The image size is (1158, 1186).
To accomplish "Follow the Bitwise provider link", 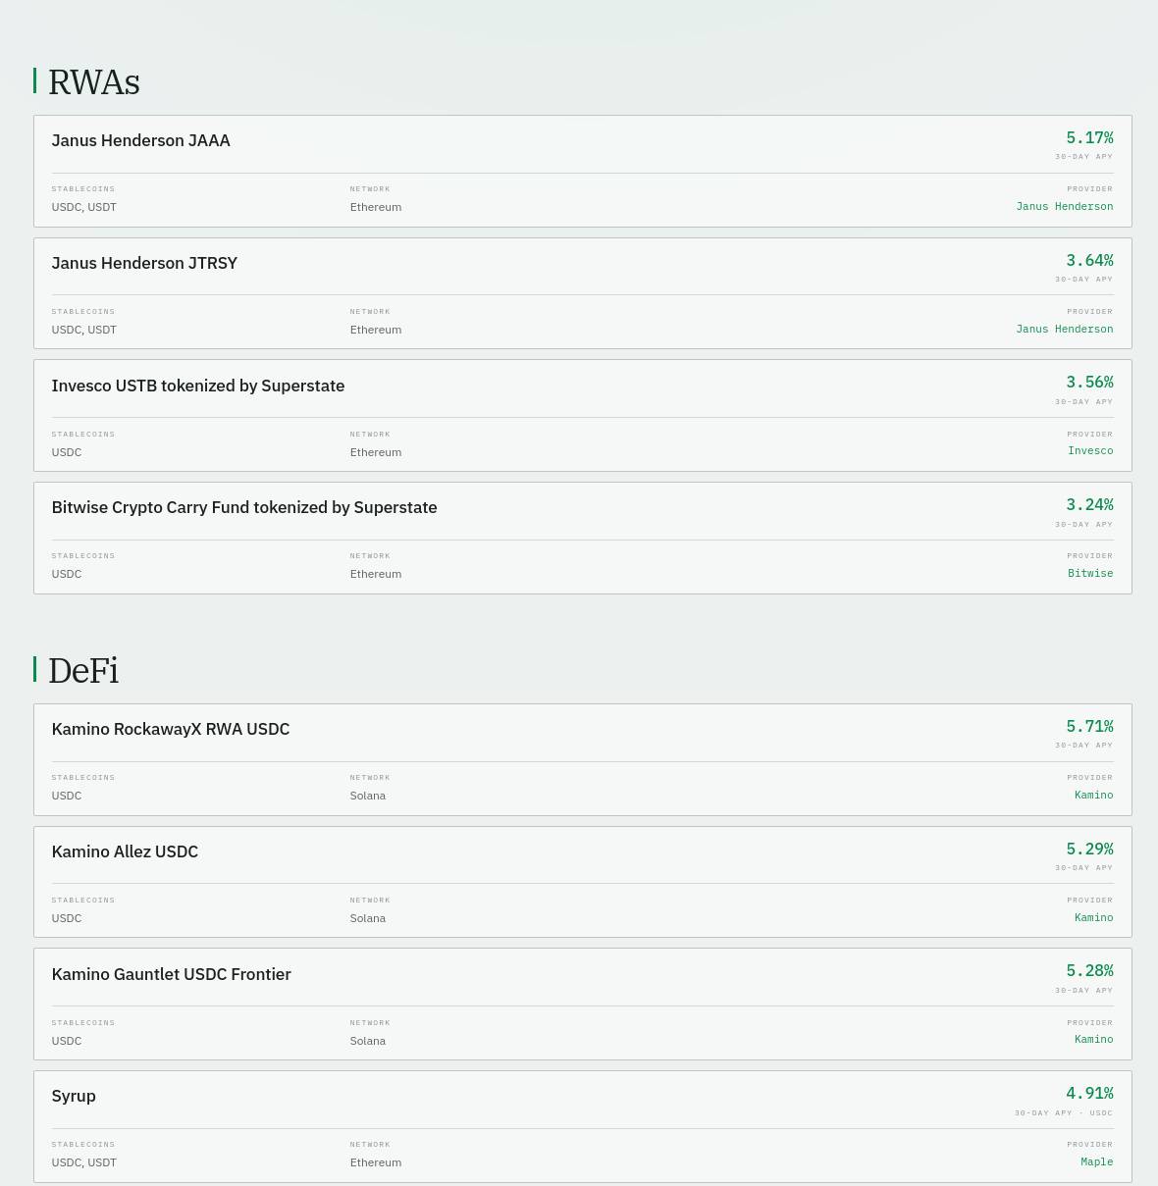I will pos(1090,573).
